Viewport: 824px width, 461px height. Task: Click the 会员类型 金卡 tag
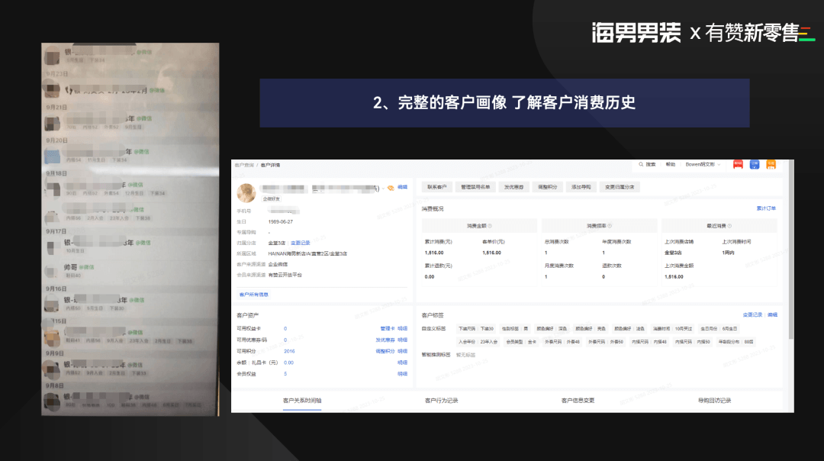point(521,342)
